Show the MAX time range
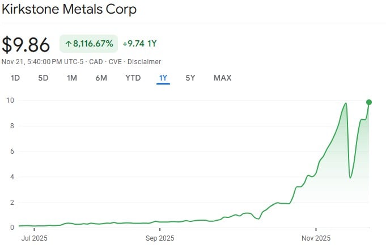The width and height of the screenshot is (386, 248). 222,78
